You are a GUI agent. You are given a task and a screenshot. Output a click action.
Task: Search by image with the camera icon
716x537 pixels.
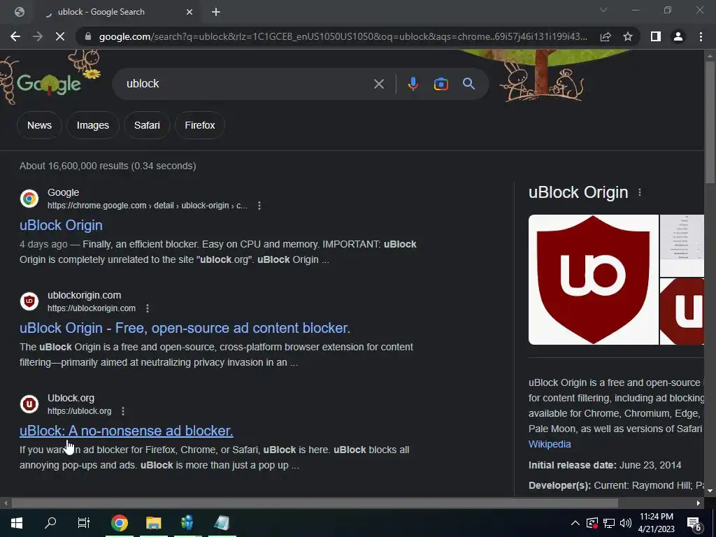(441, 84)
